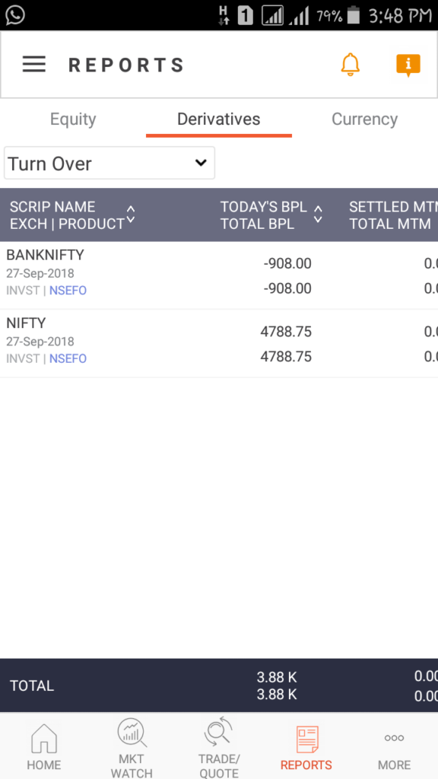The width and height of the screenshot is (438, 779).
Task: Sort by Today's BPL arrows
Action: [x=318, y=215]
